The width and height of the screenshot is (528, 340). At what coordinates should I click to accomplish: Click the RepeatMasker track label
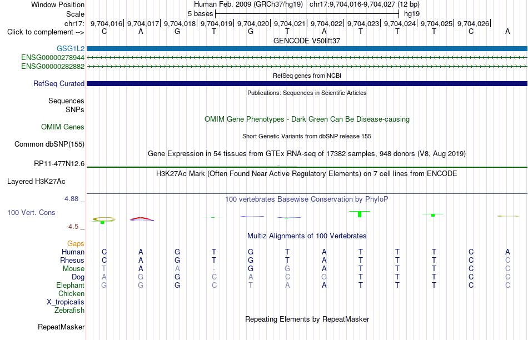coord(61,327)
